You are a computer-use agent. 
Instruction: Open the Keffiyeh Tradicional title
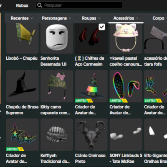coord(55,158)
